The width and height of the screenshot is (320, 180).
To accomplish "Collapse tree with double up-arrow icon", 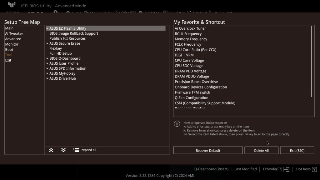I will (51, 150).
